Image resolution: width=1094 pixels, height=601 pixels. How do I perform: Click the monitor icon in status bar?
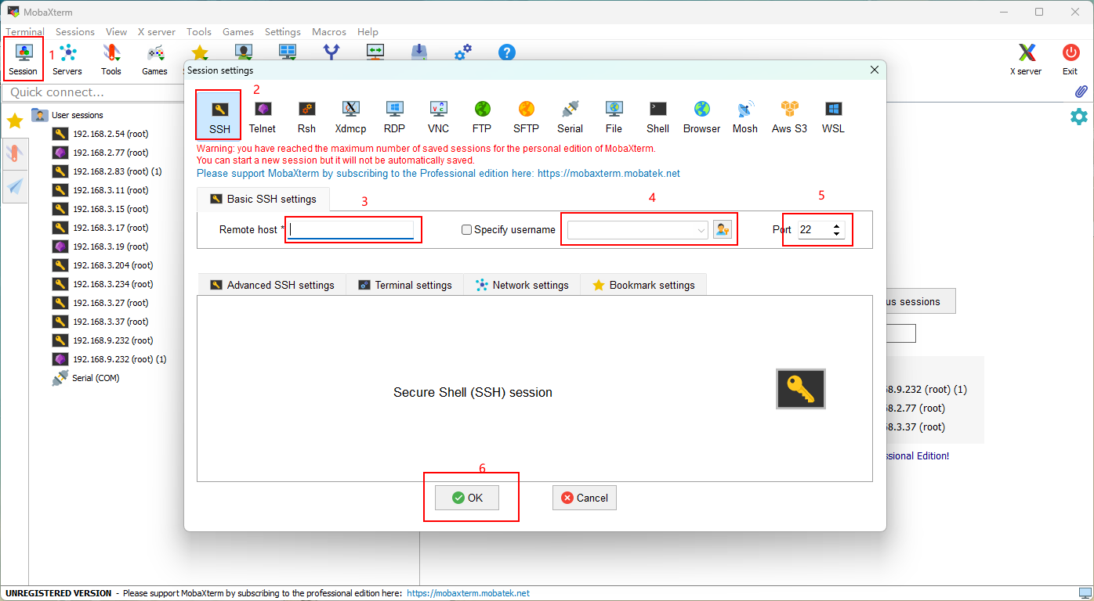coord(1085,593)
